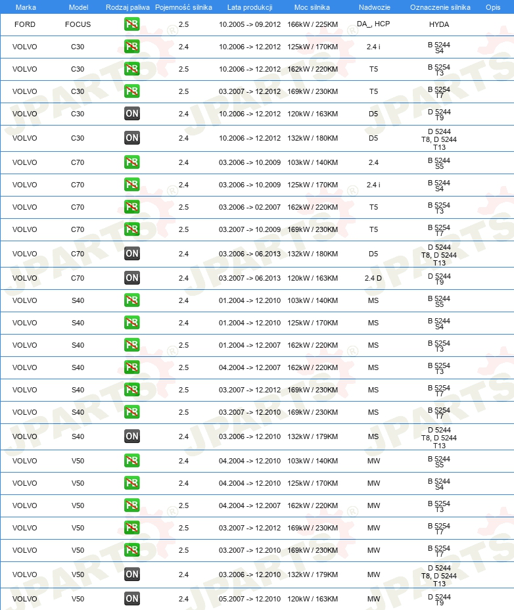Click the '132kW / 180KM' power cell in the C30 row
Screen dimensions: 514x610
(x=312, y=138)
